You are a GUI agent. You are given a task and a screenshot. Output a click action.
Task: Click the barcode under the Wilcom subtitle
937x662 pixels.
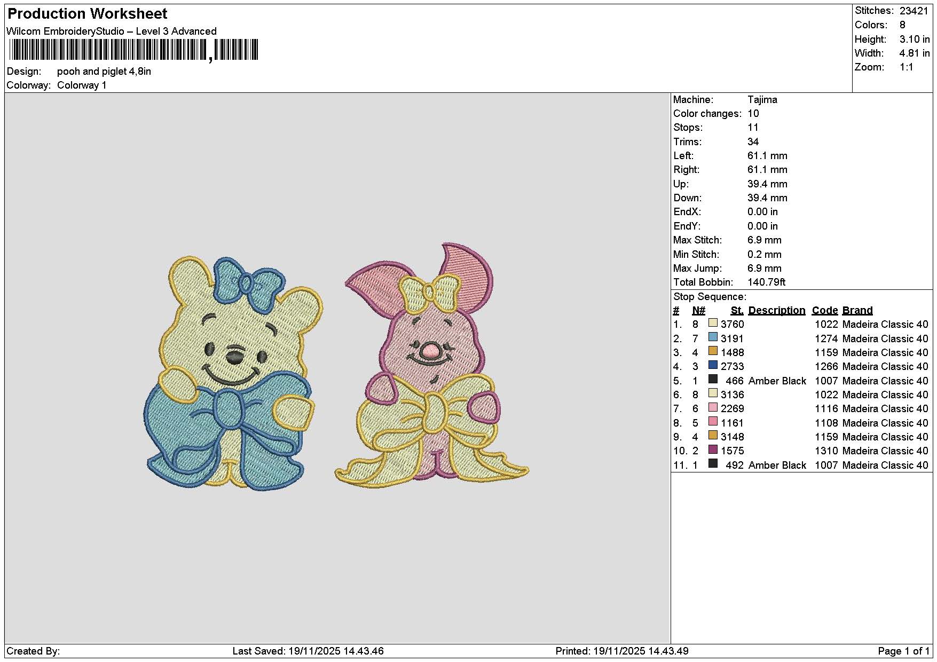click(134, 50)
